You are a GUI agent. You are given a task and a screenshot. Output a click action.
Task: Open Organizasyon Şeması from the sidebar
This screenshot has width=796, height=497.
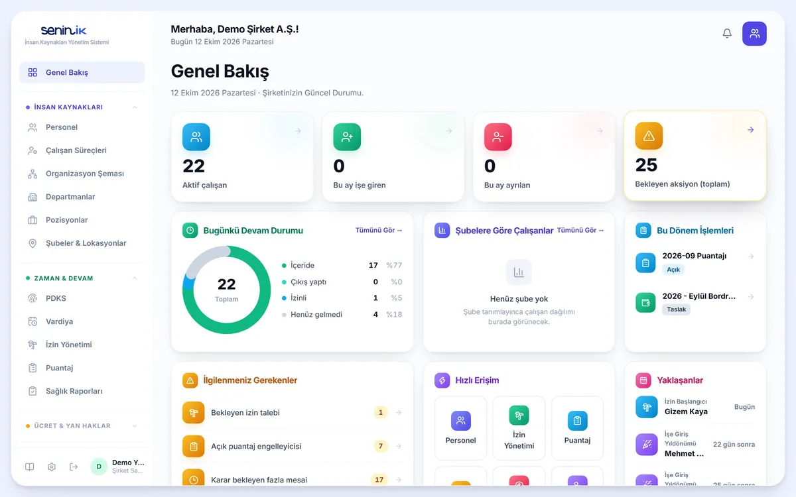coord(82,174)
